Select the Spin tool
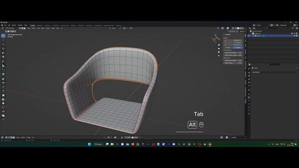Viewport: 299px width, 168px height. coord(3,99)
